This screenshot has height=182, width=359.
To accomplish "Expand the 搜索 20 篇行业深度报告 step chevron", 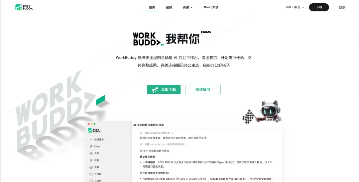I will pyautogui.click(x=173, y=133).
